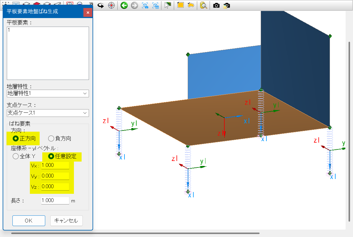Screen dimensions: 353x237
Task: Click the blue cube with camera icon
Action: [145, 5]
